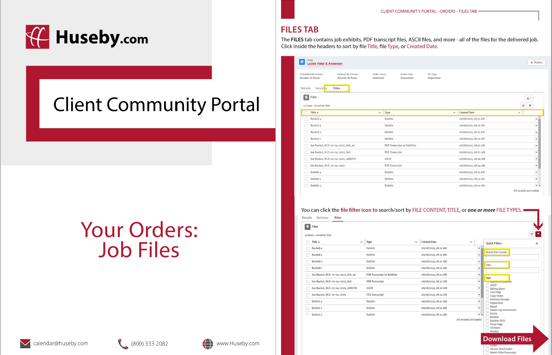Screen dimensions: 552x355
Task: Switch to Details tab in first screenshot
Action: pyautogui.click(x=305, y=88)
